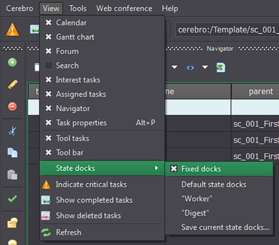
Task: Click the red delete minus icon
Action: coord(12,106)
